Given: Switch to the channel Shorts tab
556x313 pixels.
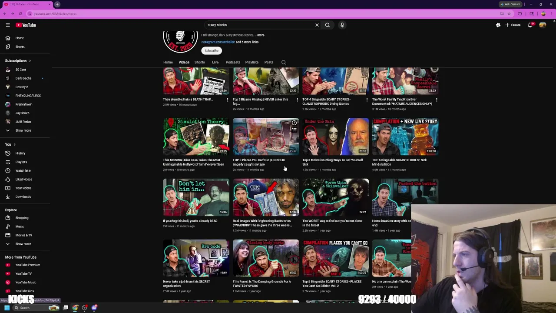Looking at the screenshot, I should pyautogui.click(x=199, y=63).
